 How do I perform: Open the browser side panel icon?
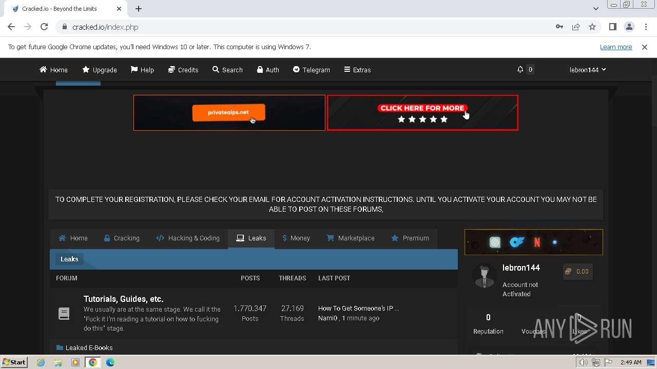click(x=612, y=27)
